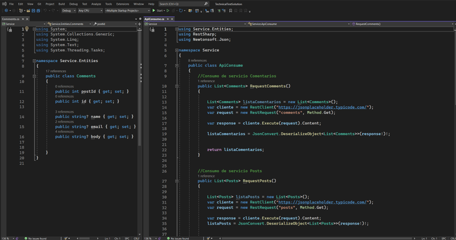456x240 pixels.
Task: Click the gear settings icon above the Comments.cs editor
Action: pos(140,19)
